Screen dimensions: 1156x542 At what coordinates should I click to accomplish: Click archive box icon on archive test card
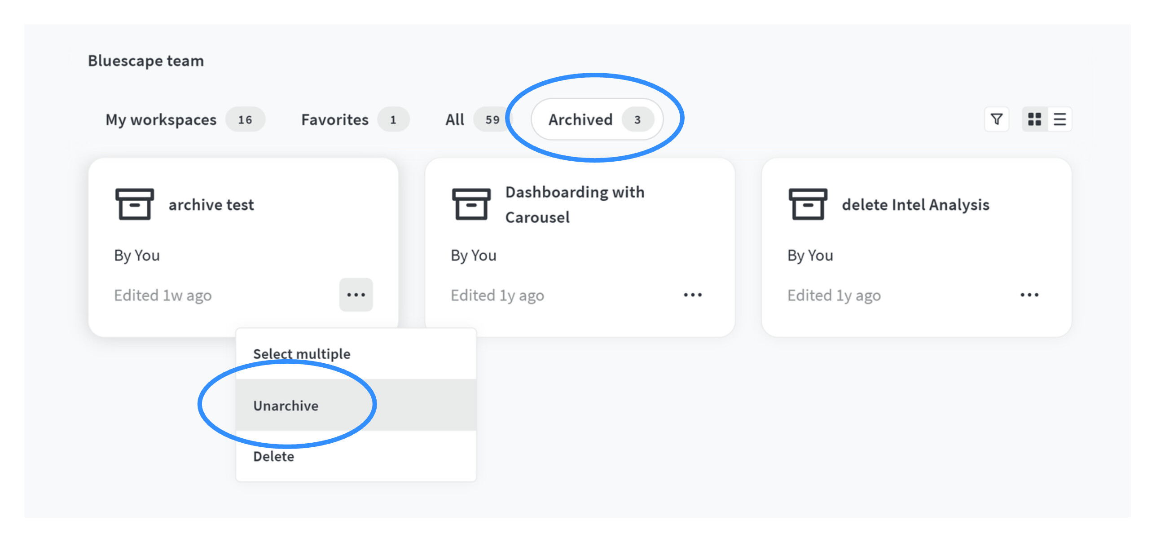click(135, 204)
